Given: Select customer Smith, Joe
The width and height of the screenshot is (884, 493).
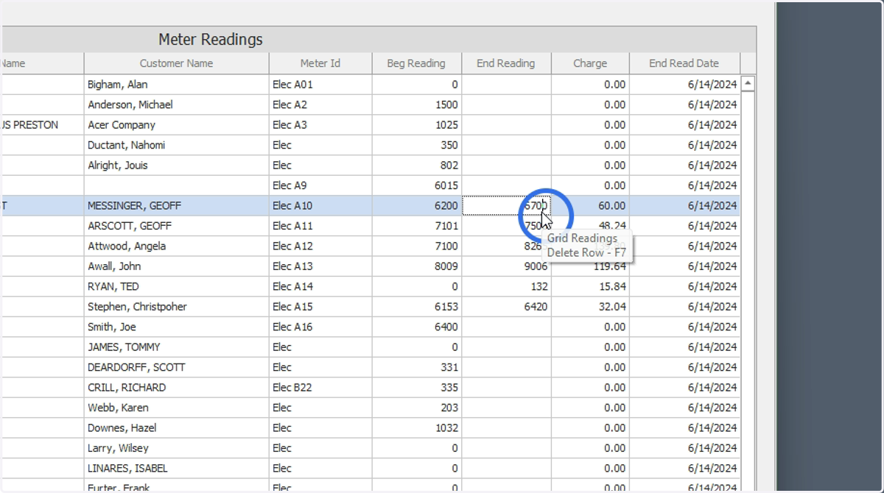Looking at the screenshot, I should pyautogui.click(x=112, y=327).
